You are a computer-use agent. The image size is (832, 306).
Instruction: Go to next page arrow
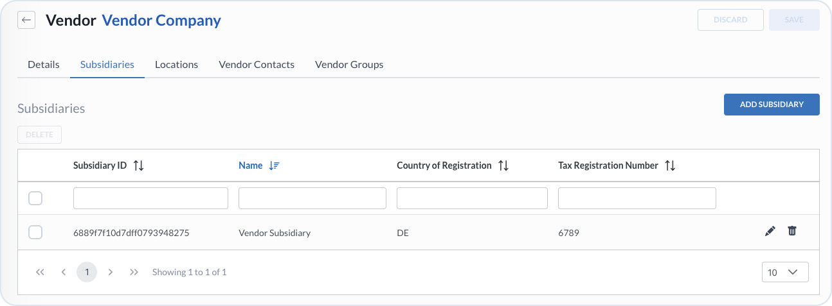(111, 272)
